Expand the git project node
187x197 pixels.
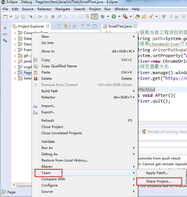coord(15,56)
